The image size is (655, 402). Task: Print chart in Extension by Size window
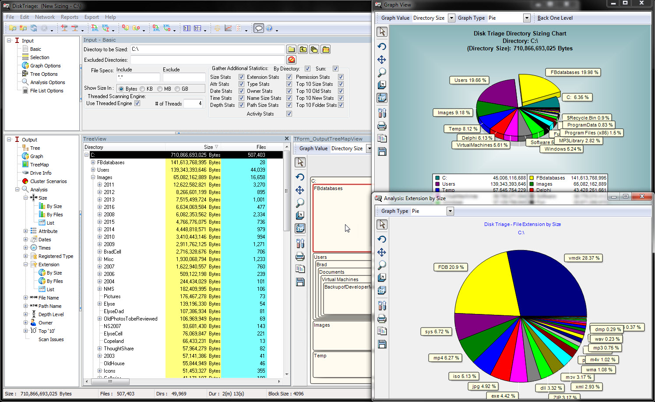(x=382, y=318)
